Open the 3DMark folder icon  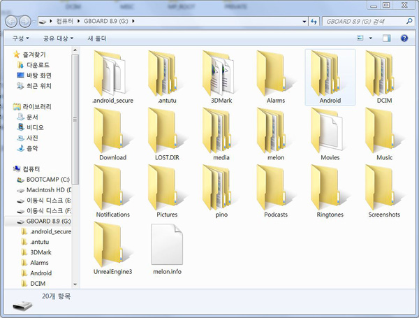coord(221,73)
